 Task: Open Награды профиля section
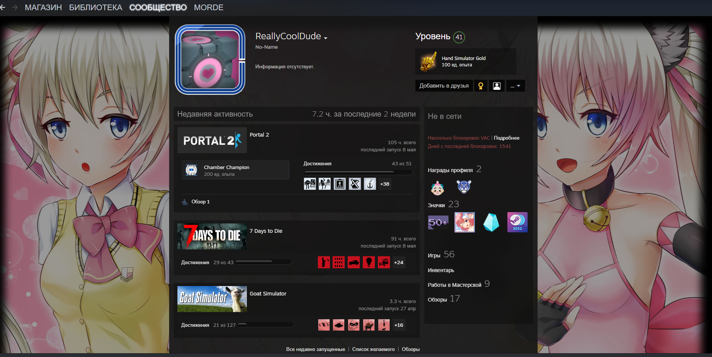[455, 169]
